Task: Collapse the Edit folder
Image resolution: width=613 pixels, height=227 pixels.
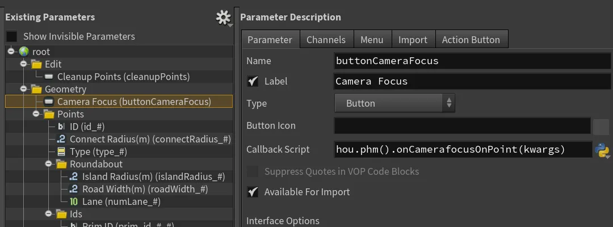Action: (23, 64)
